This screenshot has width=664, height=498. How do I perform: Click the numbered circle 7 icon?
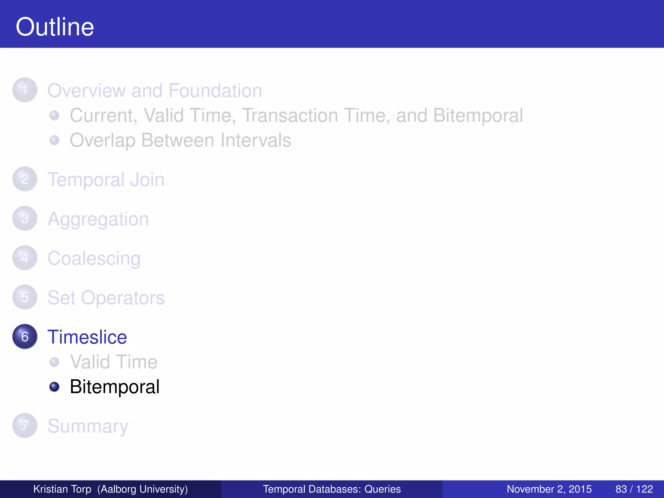25,425
